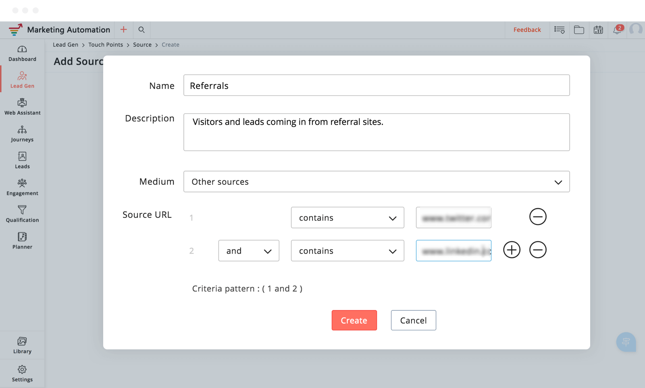Image resolution: width=645 pixels, height=388 pixels.
Task: Open the Planner section
Action: [22, 241]
